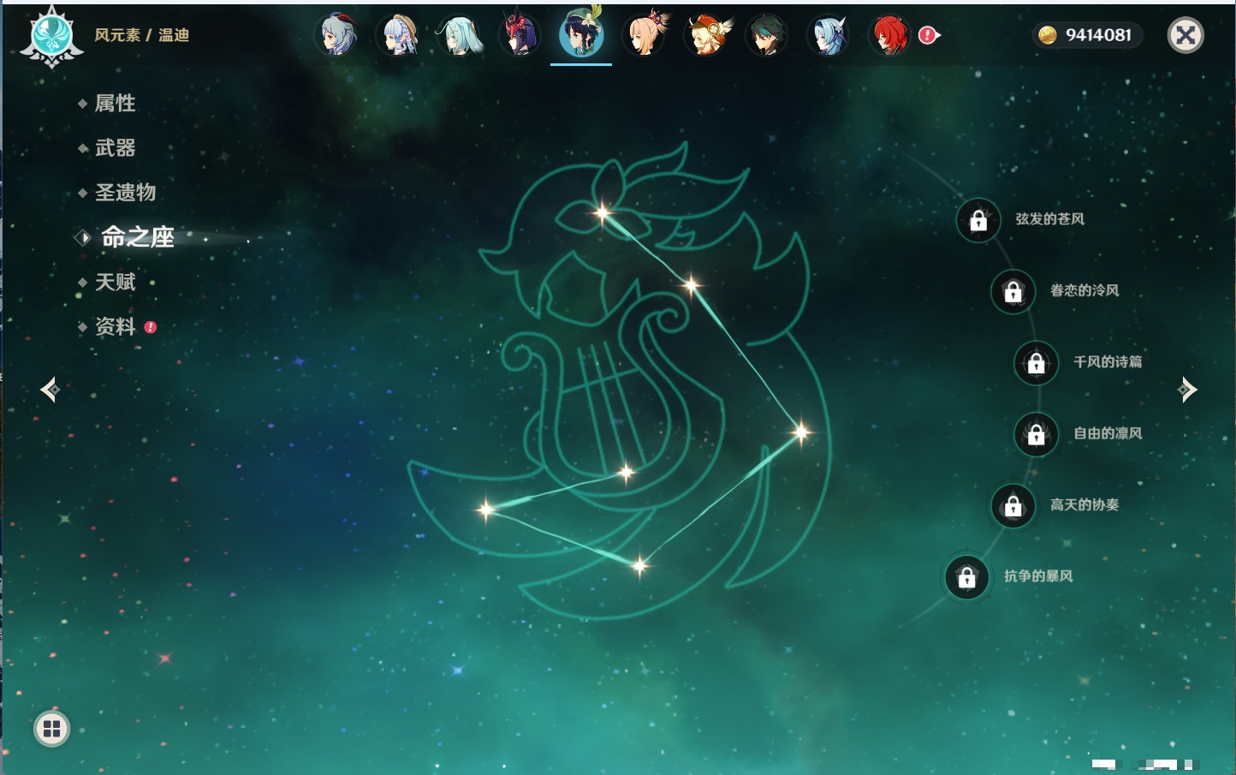Click the lock icon for 弦发的苍风
Screen dimensions: 1236x775
[978, 221]
